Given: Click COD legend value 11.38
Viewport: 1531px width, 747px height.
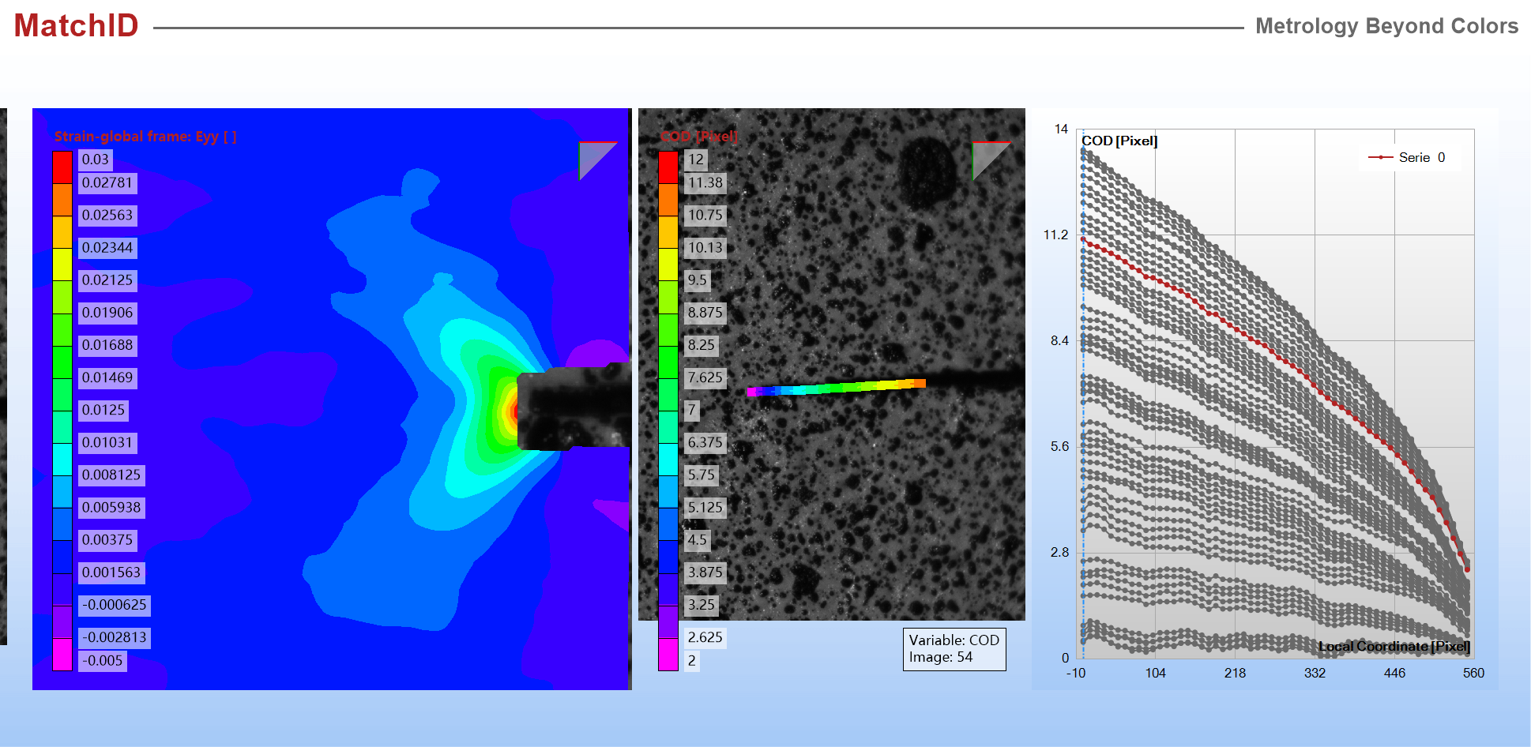Looking at the screenshot, I should (x=705, y=183).
